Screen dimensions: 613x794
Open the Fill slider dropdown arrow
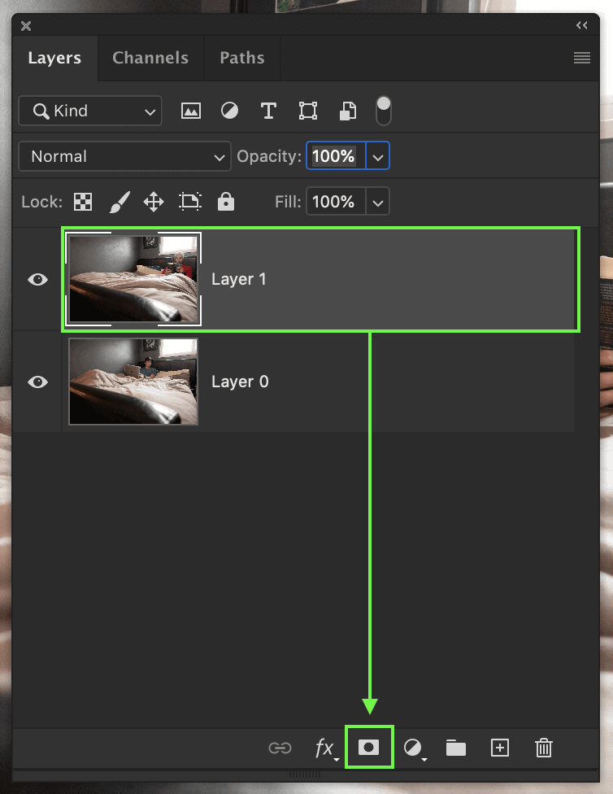click(377, 202)
